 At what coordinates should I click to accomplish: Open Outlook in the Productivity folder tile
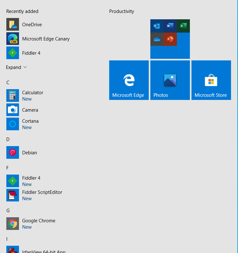pyautogui.click(x=157, y=26)
